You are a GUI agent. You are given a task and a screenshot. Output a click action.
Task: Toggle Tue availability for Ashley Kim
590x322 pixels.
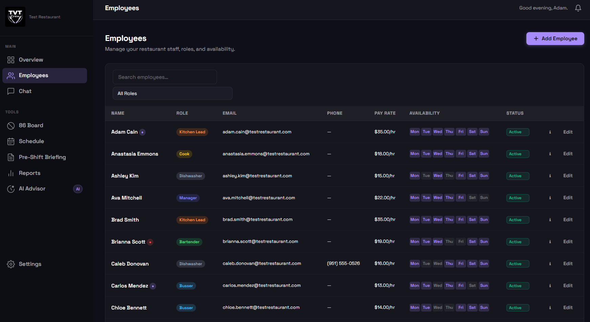(x=426, y=176)
